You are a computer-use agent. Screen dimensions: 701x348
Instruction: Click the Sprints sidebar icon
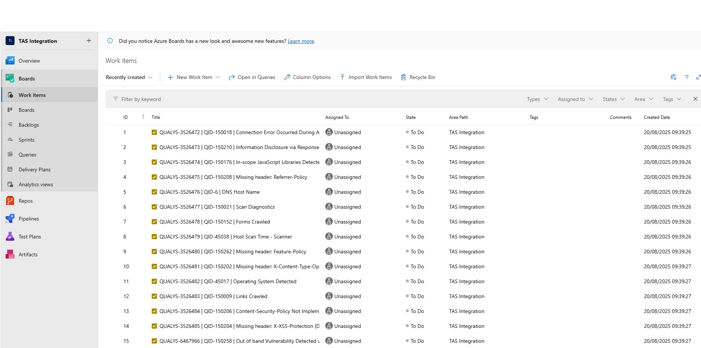tap(10, 140)
